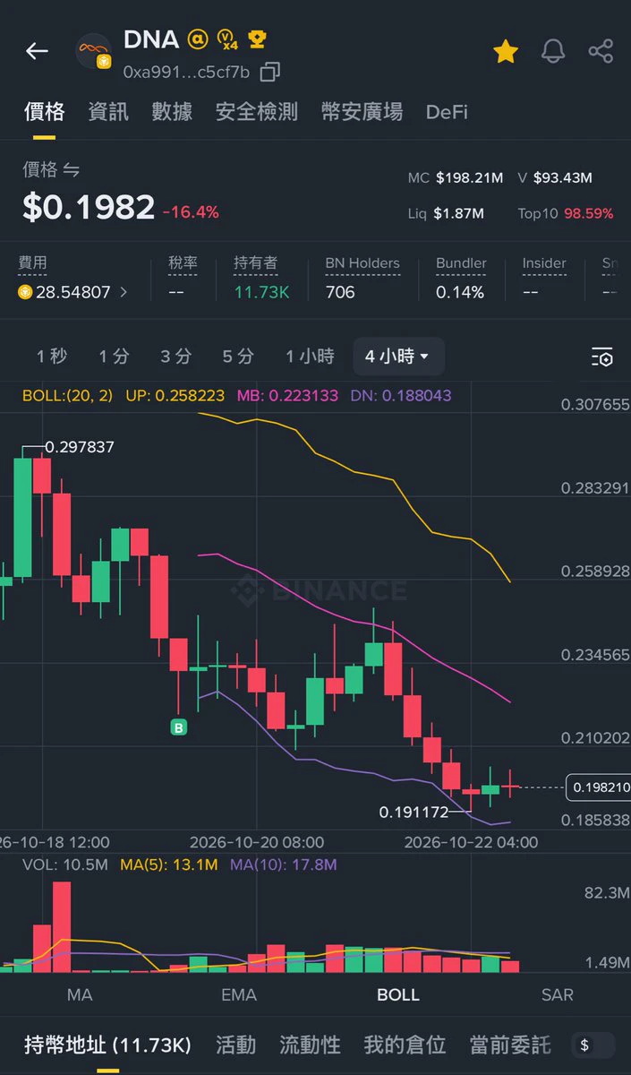Expand the 費用 28.54807 details arrow

tap(124, 292)
